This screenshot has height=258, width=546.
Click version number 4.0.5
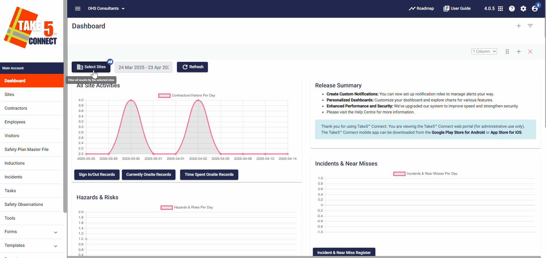(489, 9)
